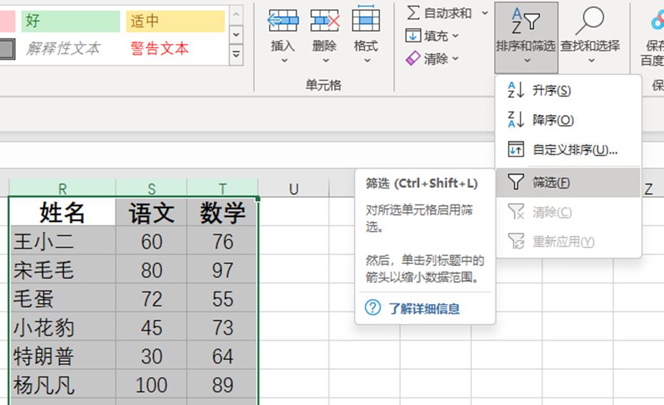664x405 pixels.
Task: Select column T header
Action: (222, 188)
